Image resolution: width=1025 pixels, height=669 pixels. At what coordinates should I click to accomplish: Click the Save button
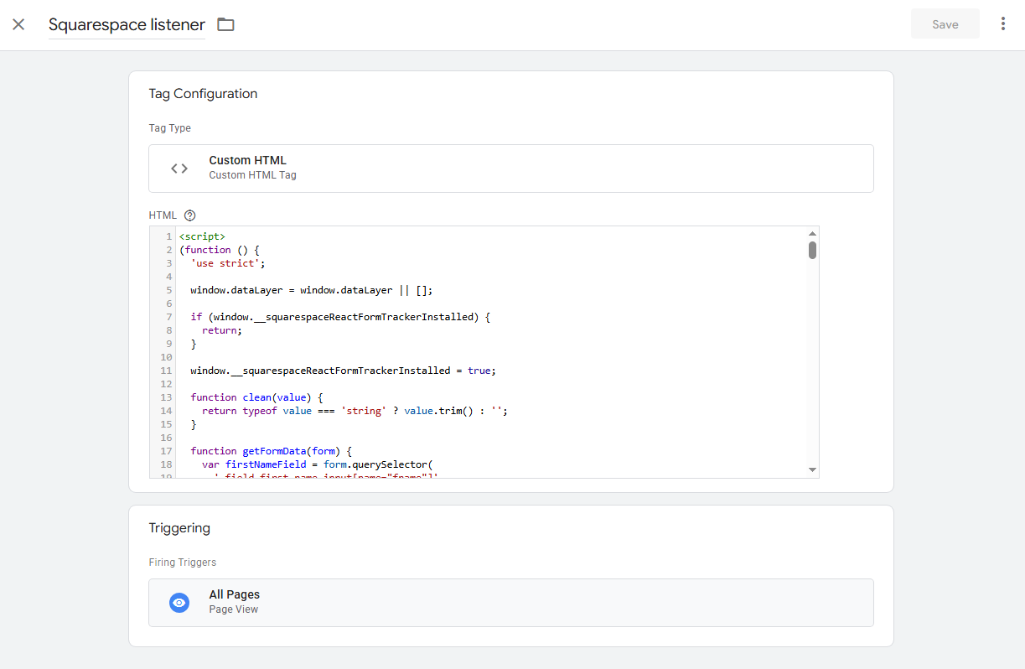945,24
